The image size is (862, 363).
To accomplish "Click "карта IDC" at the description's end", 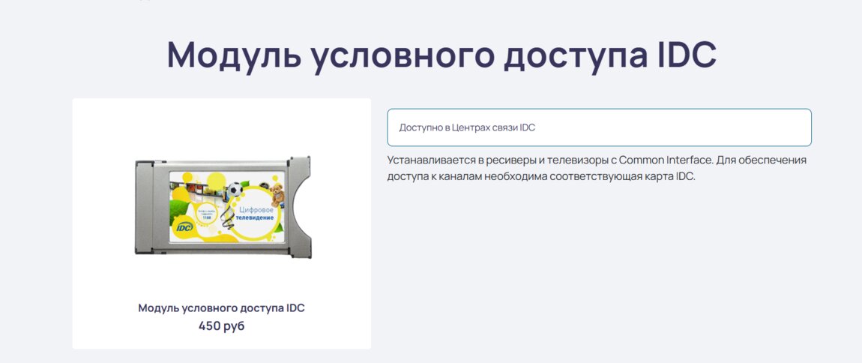I will [x=671, y=178].
